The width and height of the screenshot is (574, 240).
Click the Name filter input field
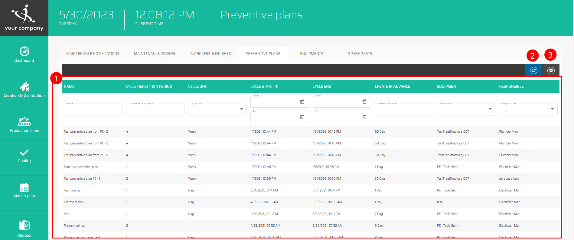(x=93, y=110)
